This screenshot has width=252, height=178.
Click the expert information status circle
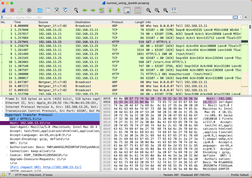[3, 175]
